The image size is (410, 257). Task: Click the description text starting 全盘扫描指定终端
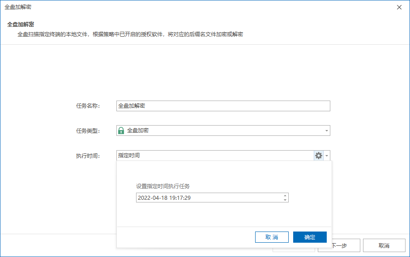pos(130,34)
